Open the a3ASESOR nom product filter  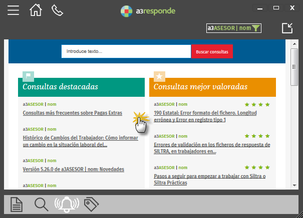pyautogui.click(x=234, y=28)
